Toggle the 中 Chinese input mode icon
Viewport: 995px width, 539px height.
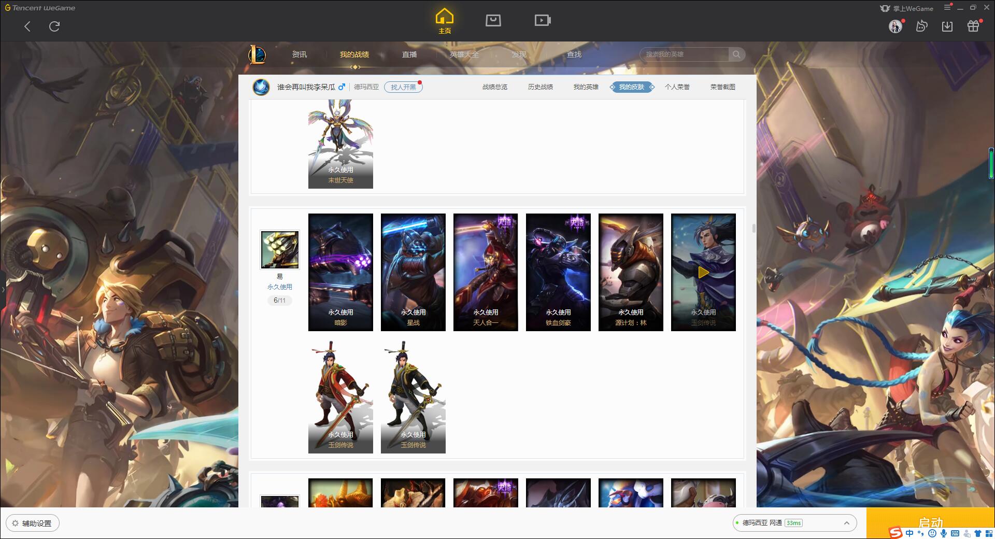pyautogui.click(x=909, y=533)
